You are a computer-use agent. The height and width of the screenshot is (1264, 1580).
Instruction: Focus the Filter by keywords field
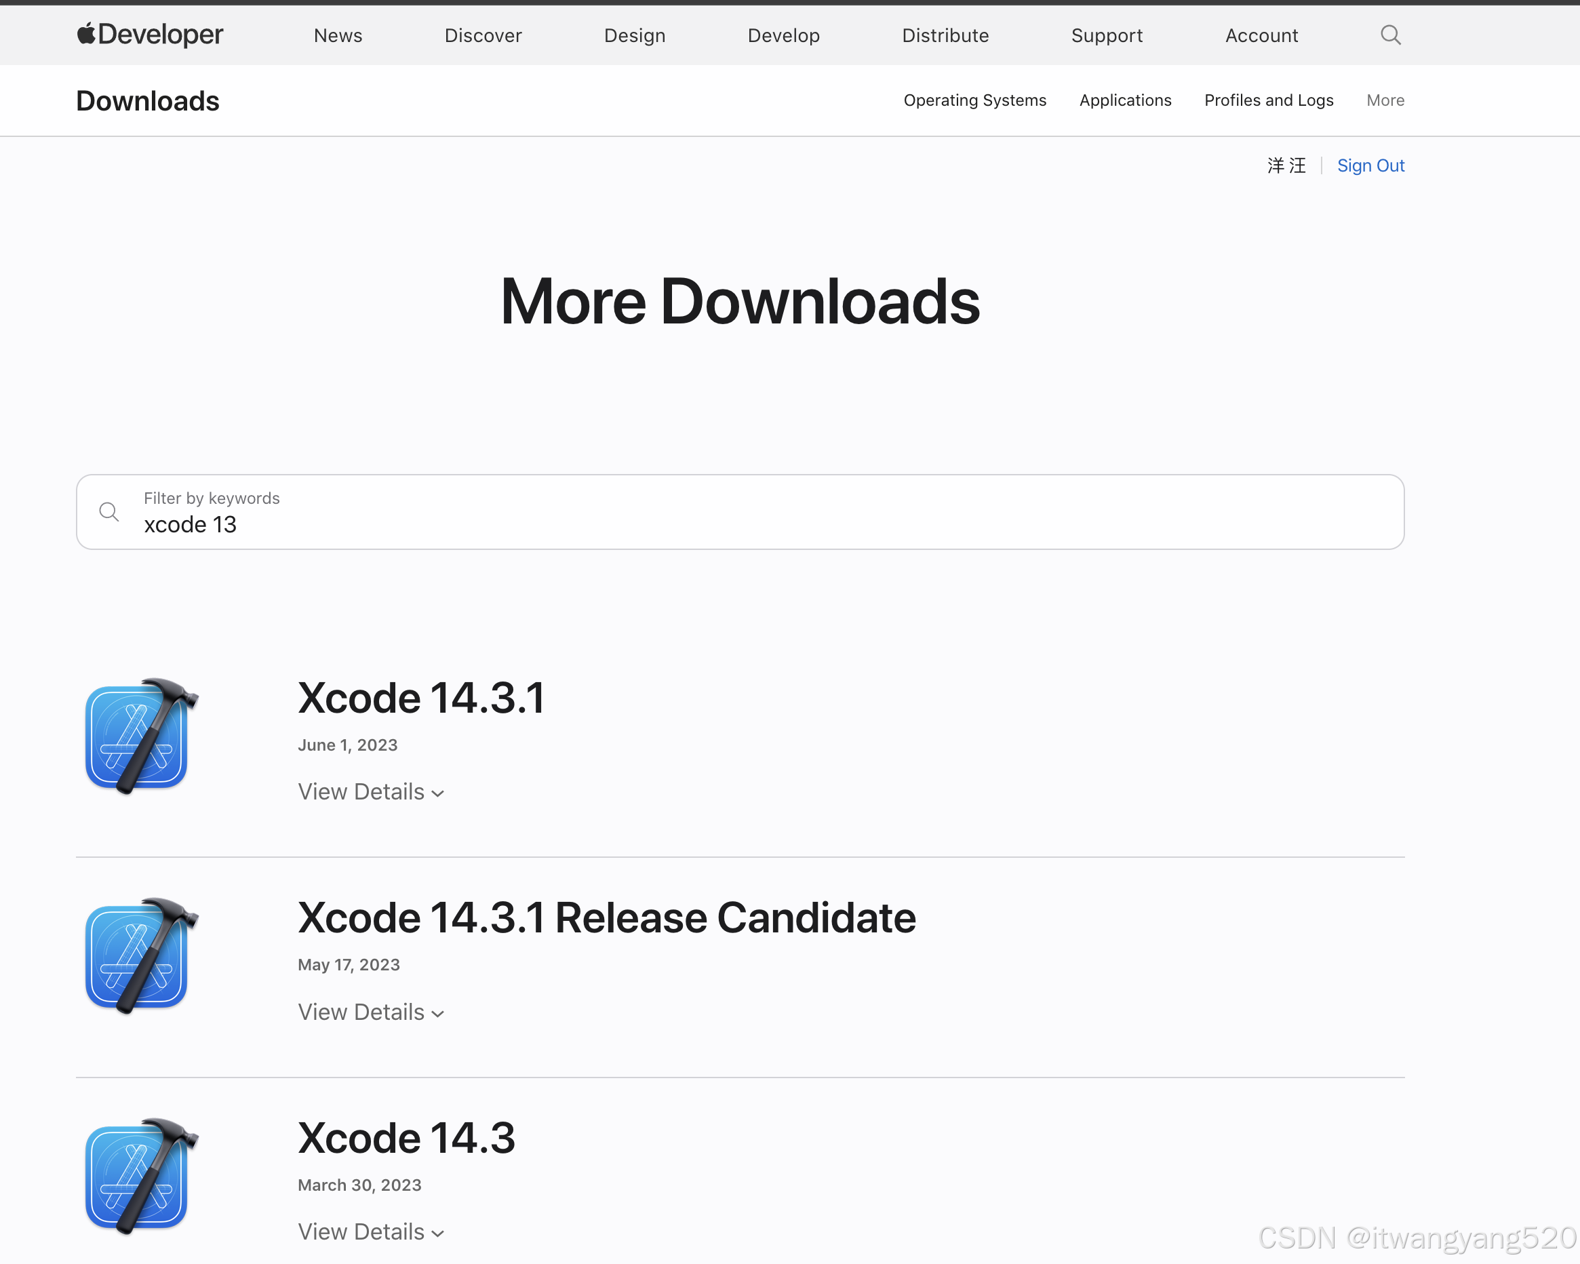pos(740,511)
